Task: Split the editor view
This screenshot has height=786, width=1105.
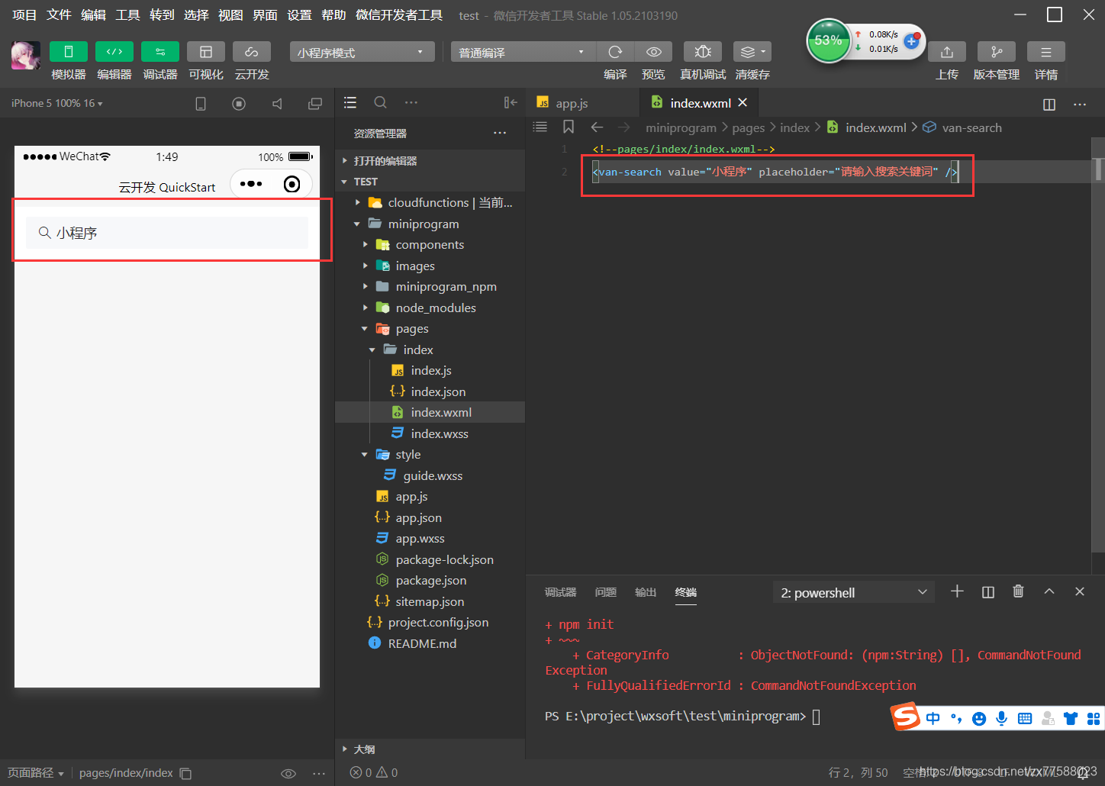Action: coord(1049,105)
